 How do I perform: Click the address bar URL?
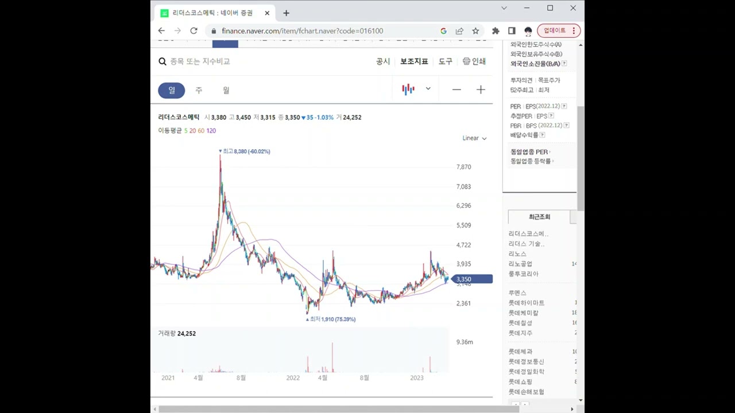(303, 31)
